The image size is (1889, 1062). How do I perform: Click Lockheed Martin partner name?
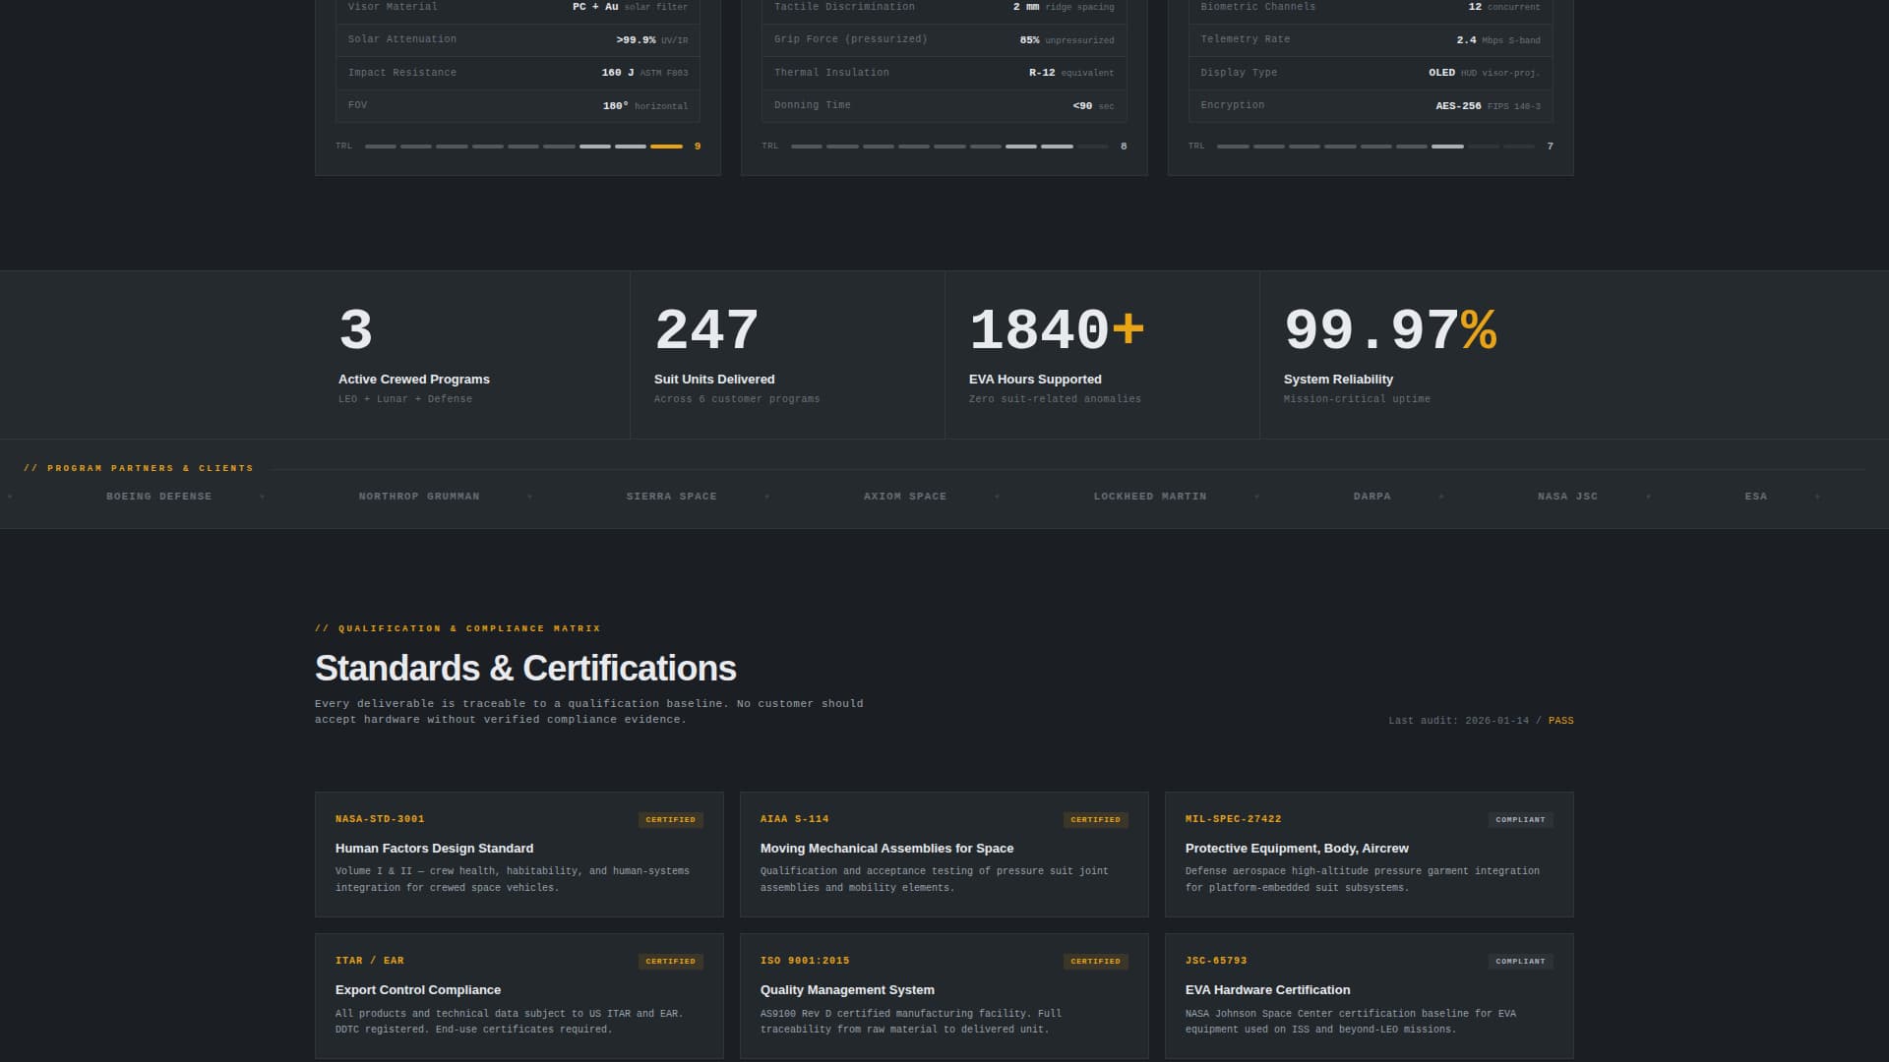(x=1149, y=497)
